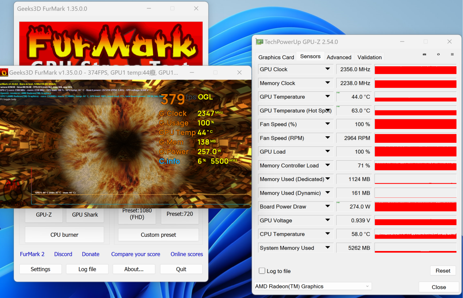Open the Fan Speed (RPM) dropdown arrow
463x298 pixels.
327,138
